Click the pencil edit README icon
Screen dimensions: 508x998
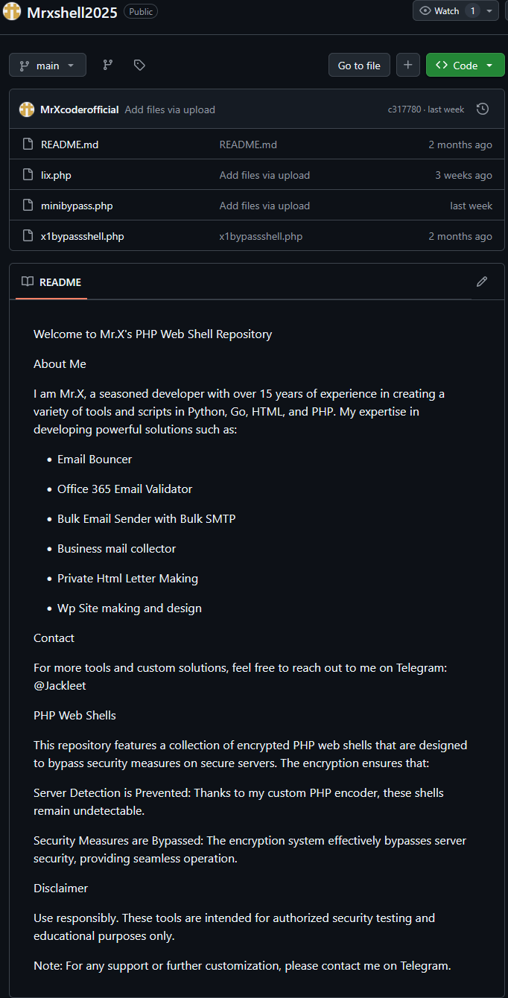click(482, 282)
